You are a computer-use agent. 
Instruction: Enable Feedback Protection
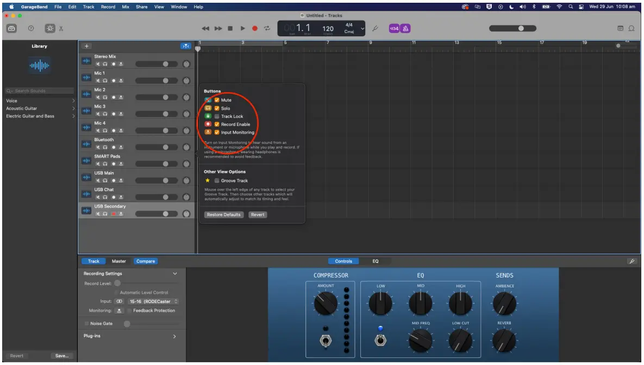coord(129,311)
